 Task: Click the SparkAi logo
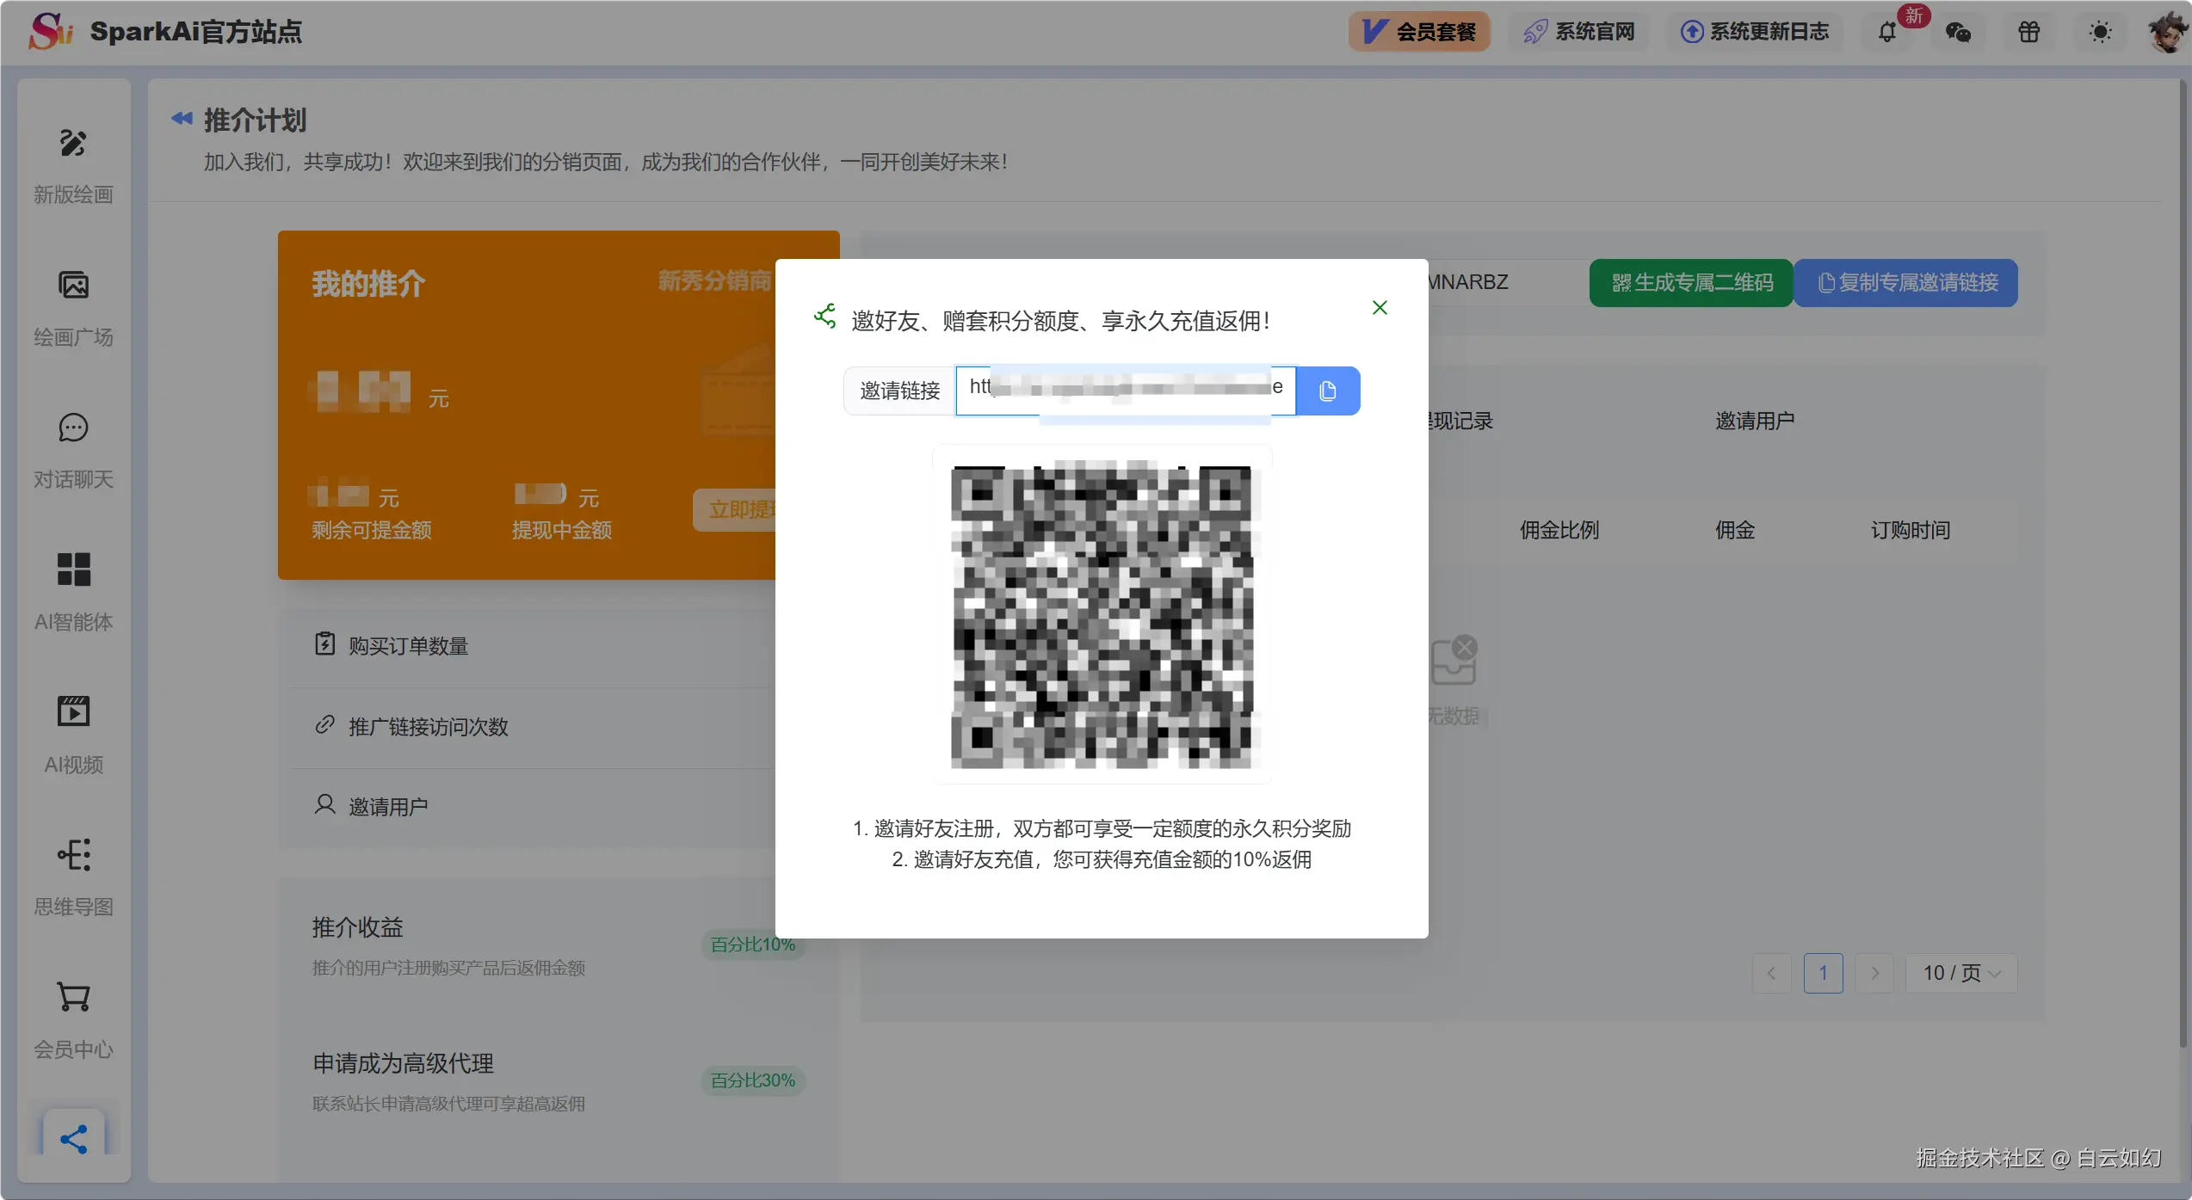point(50,31)
